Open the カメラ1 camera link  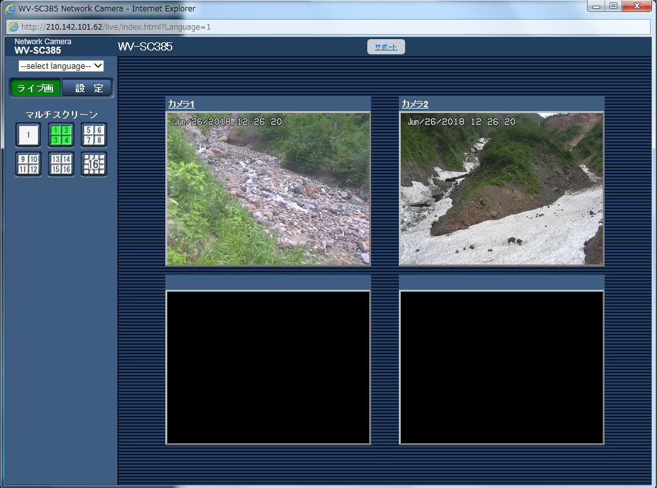[x=181, y=104]
